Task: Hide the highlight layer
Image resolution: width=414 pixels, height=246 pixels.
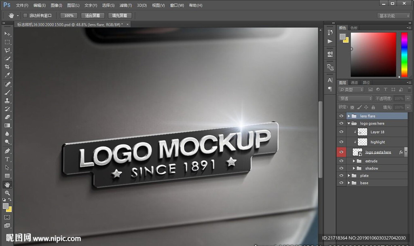Action: click(x=341, y=142)
